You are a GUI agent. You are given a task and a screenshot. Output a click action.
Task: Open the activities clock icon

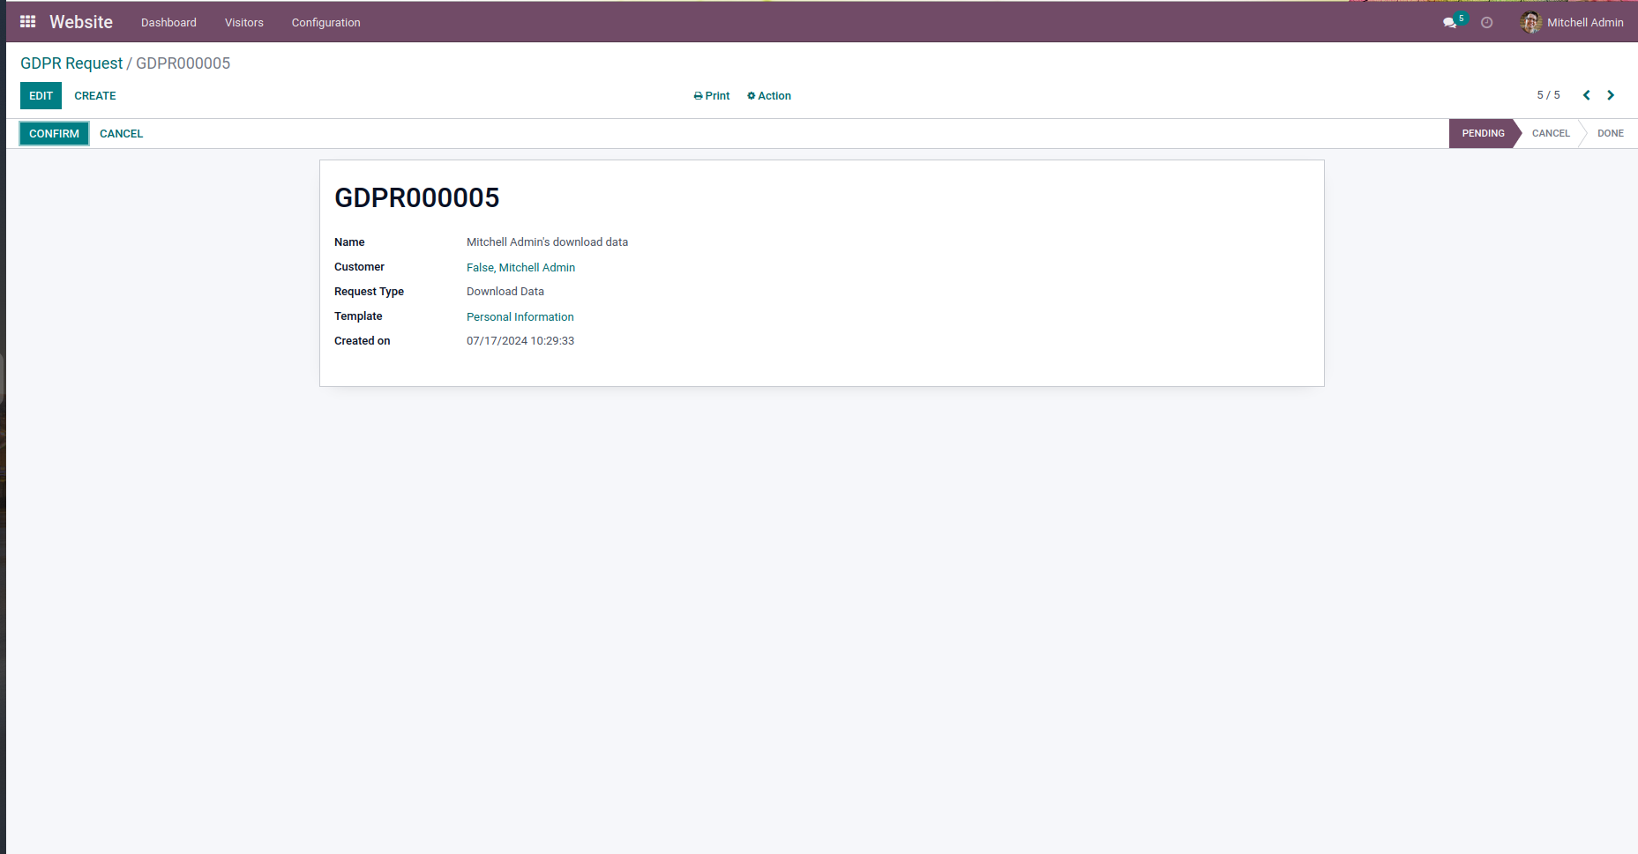click(1487, 23)
